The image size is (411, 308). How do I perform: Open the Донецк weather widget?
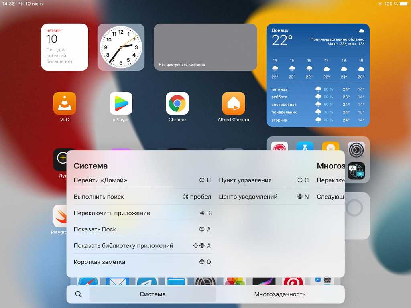318,75
